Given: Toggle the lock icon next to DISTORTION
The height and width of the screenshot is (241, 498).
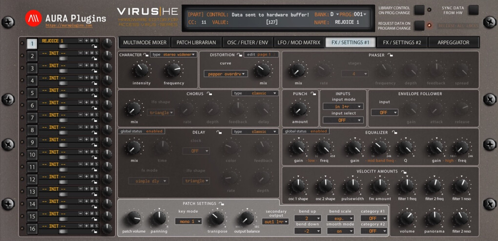Looking at the screenshot, I should coord(239,55).
